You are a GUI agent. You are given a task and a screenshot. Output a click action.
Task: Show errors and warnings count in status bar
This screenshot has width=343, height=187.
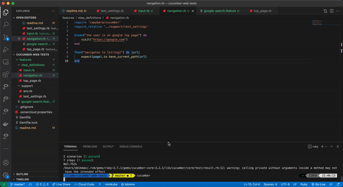click(x=42, y=184)
